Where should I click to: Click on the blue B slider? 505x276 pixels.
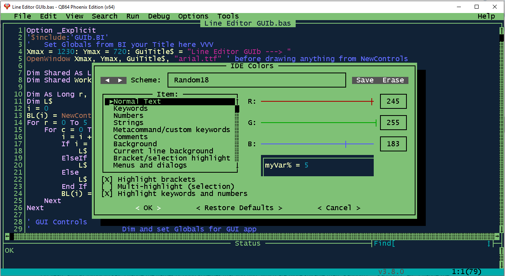pyautogui.click(x=317, y=144)
